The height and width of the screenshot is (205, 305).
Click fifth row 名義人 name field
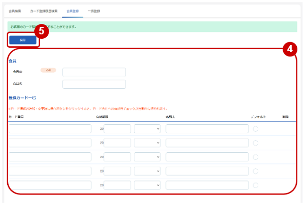point(207,185)
